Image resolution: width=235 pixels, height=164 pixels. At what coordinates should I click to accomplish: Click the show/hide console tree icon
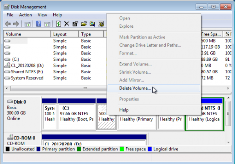(27, 24)
